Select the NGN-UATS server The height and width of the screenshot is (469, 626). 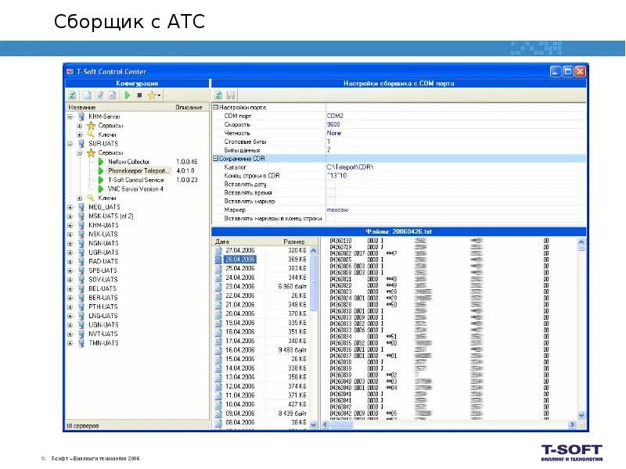(103, 243)
